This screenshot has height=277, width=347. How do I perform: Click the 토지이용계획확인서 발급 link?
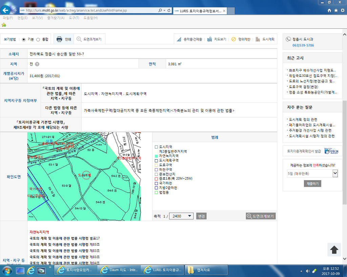click(304, 151)
